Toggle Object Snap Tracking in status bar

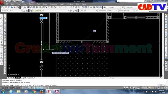coord(37,88)
